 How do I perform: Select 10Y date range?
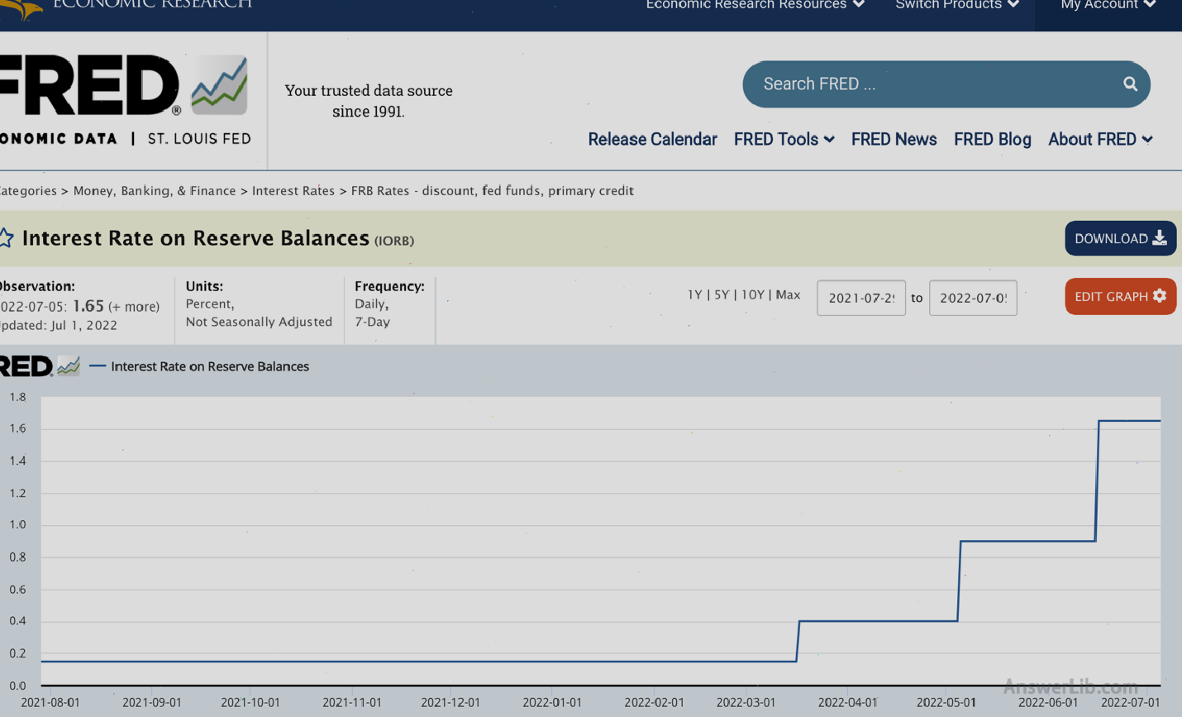click(752, 294)
